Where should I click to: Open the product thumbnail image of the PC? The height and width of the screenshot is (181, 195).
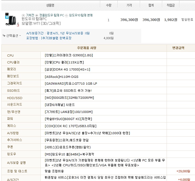12,20
